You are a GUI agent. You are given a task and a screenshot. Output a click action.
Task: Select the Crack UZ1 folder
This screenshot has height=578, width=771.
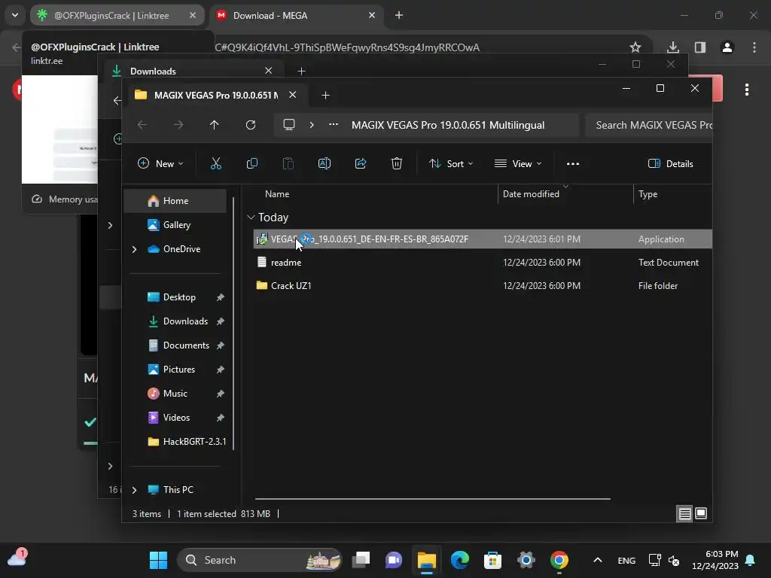(483, 285)
